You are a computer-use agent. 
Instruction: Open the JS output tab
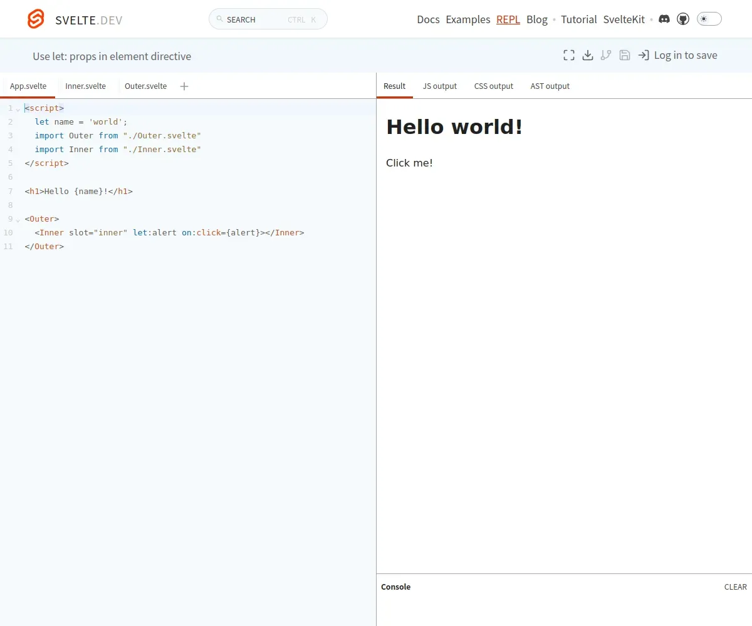pos(439,86)
